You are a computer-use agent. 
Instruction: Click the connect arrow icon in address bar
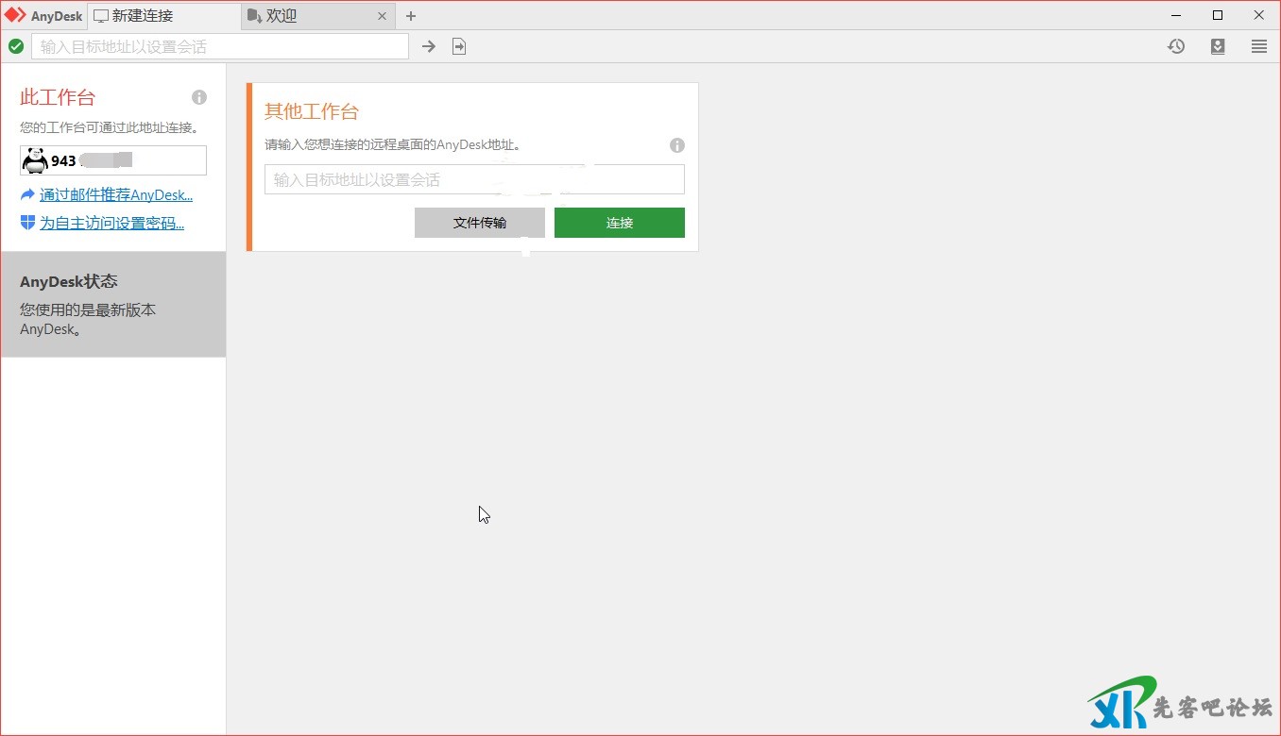coord(429,46)
